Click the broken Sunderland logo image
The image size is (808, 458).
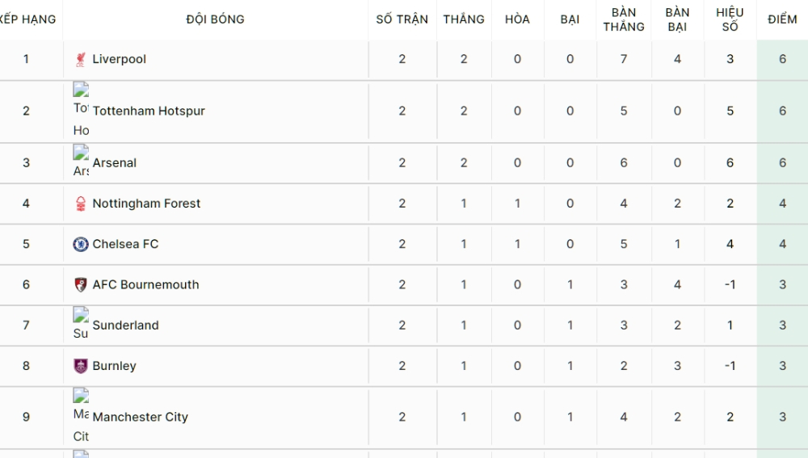pos(81,325)
